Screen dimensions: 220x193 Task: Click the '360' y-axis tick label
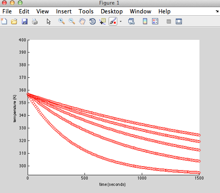(23, 90)
